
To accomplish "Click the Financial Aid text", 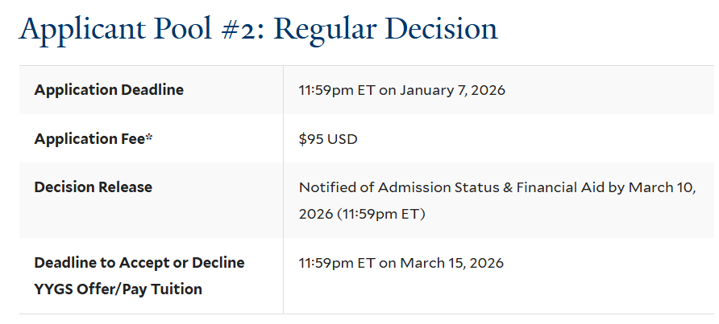I will pos(552,187).
